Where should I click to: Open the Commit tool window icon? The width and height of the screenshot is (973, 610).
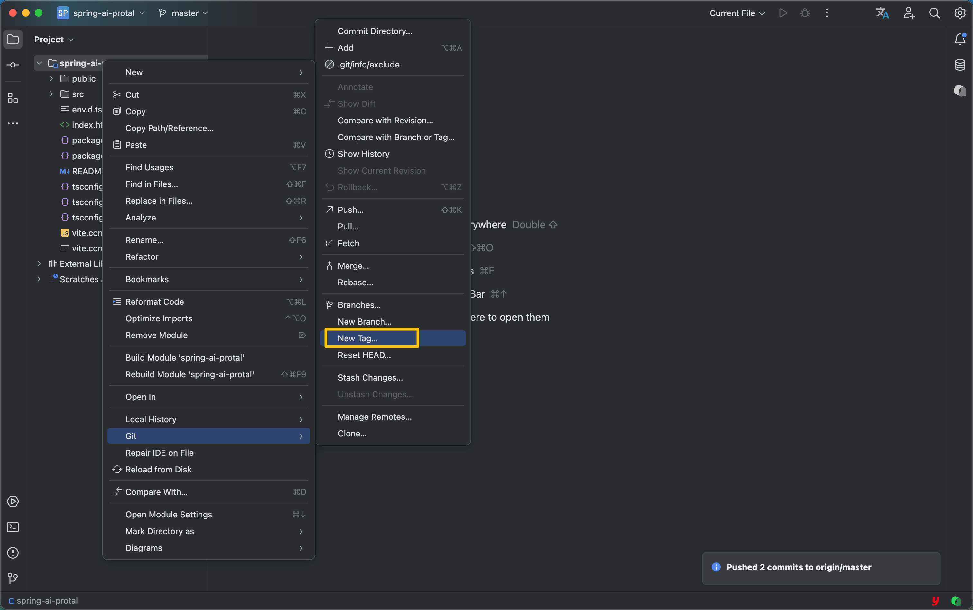[13, 65]
